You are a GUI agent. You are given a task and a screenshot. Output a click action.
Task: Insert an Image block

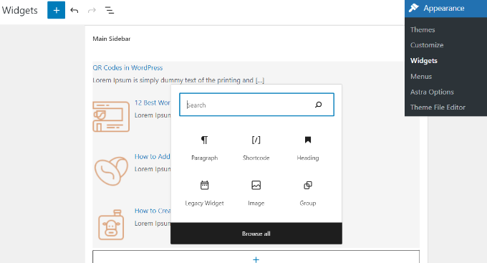click(x=256, y=193)
